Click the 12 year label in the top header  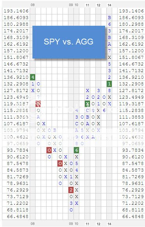[98, 5]
